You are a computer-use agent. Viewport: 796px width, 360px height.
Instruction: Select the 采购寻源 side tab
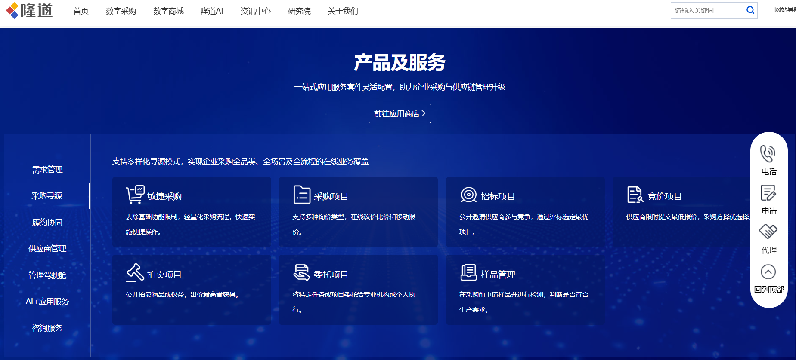click(47, 196)
